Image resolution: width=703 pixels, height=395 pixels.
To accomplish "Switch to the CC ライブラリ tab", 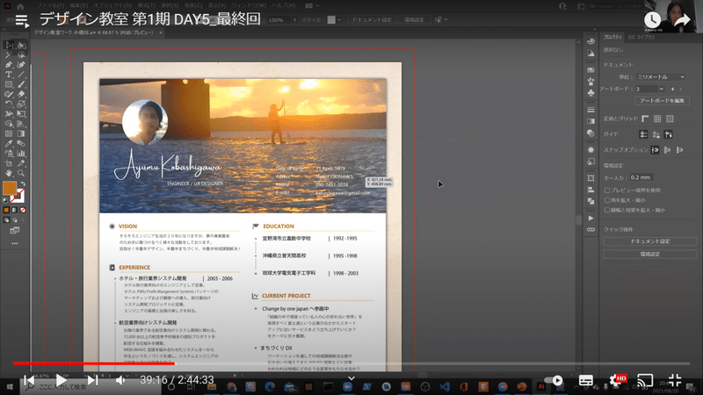I will 641,37.
